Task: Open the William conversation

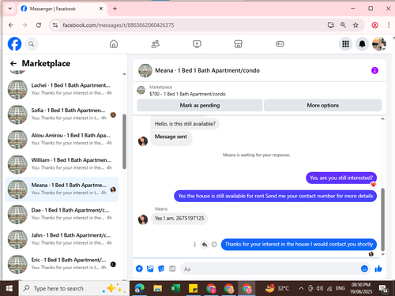Action: 62,164
